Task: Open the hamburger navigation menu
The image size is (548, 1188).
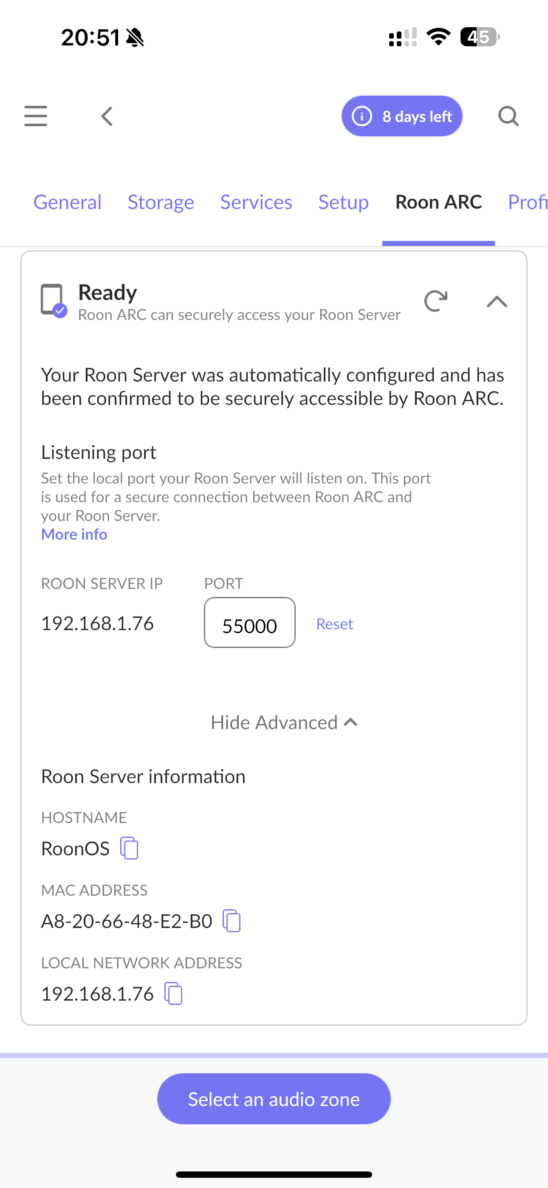Action: [36, 116]
